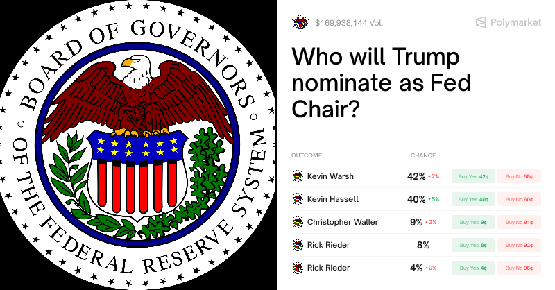This screenshot has width=555, height=290.
Task: Click Christopher Waller's avatar icon
Action: (x=298, y=222)
